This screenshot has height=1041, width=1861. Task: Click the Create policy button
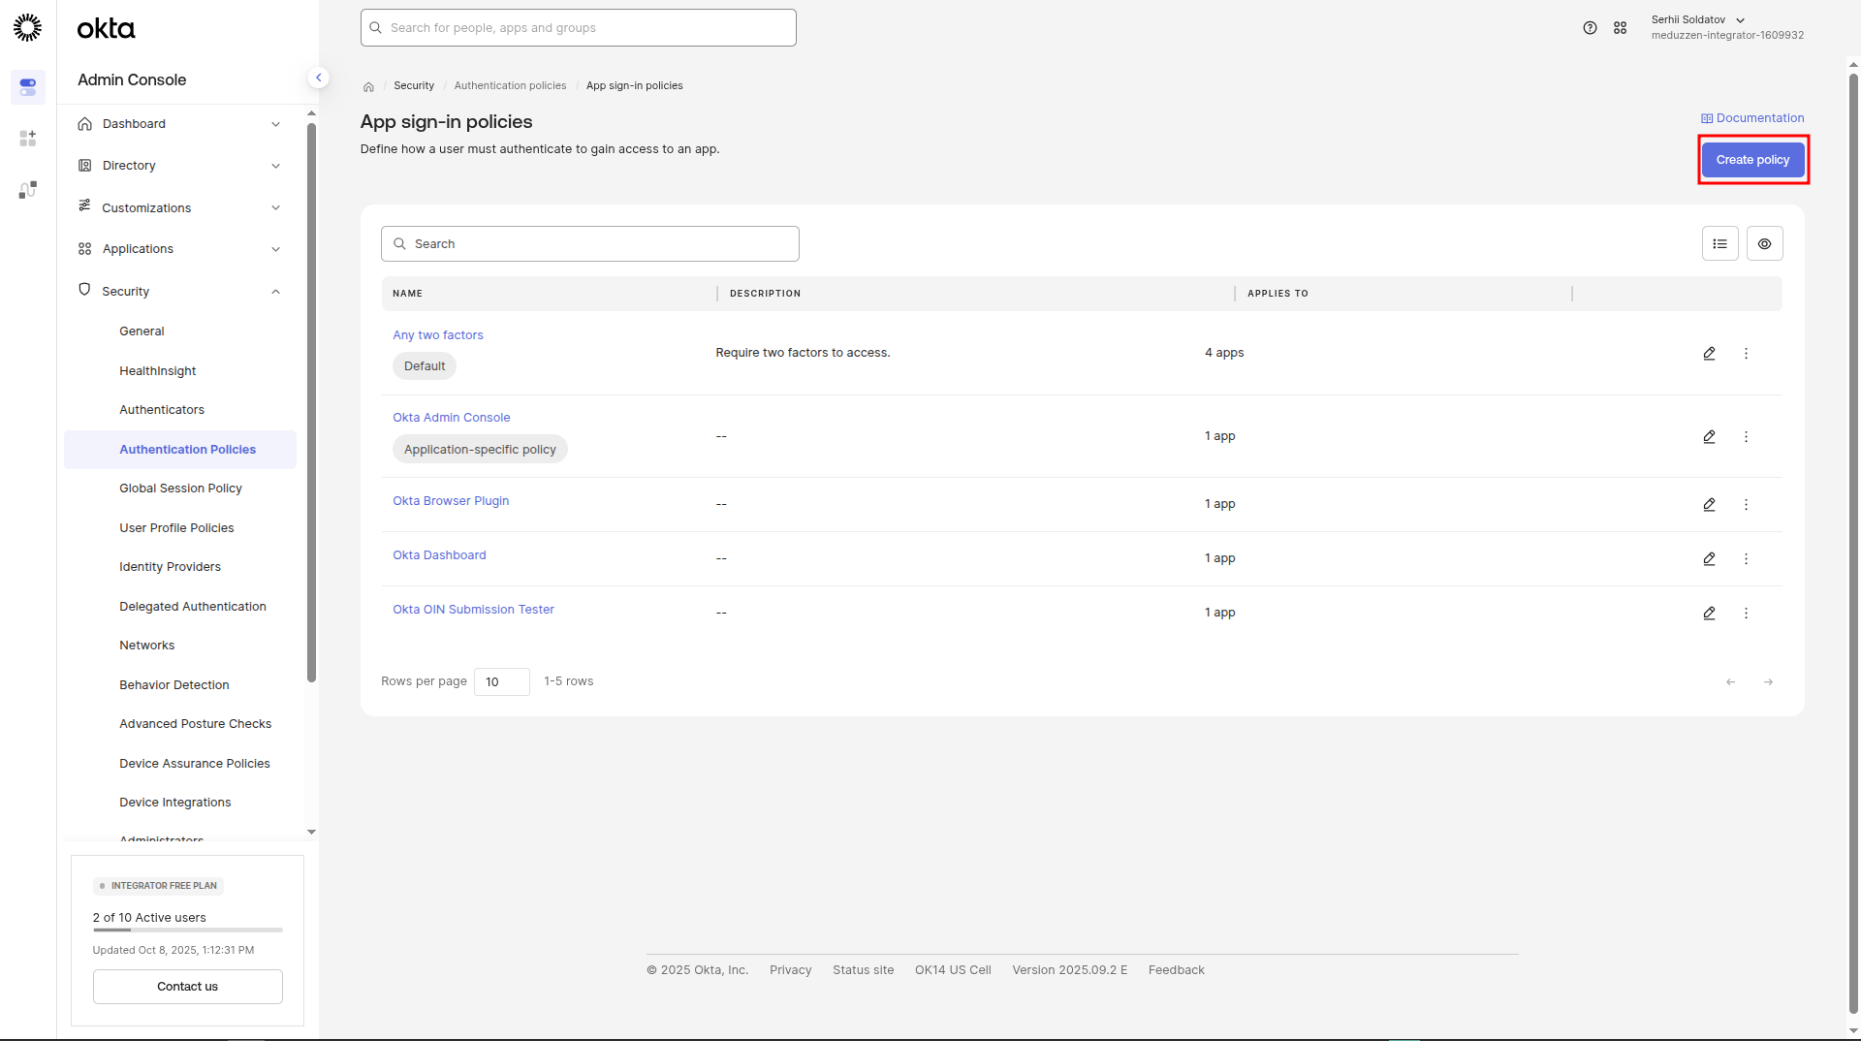[x=1752, y=160]
